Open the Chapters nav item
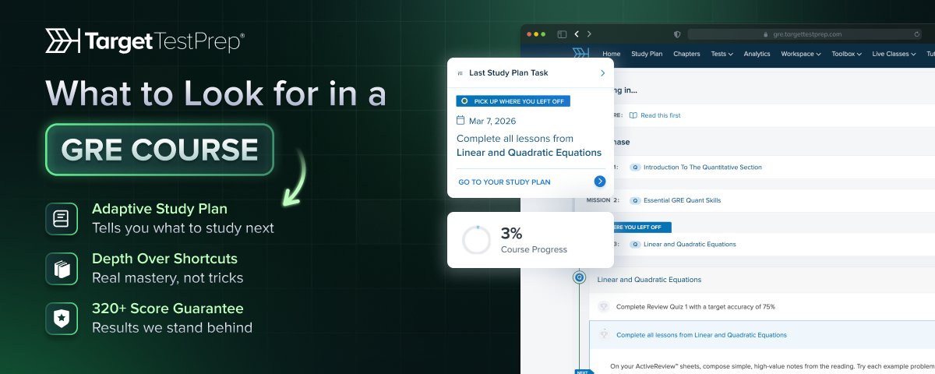This screenshot has width=935, height=374. click(686, 54)
